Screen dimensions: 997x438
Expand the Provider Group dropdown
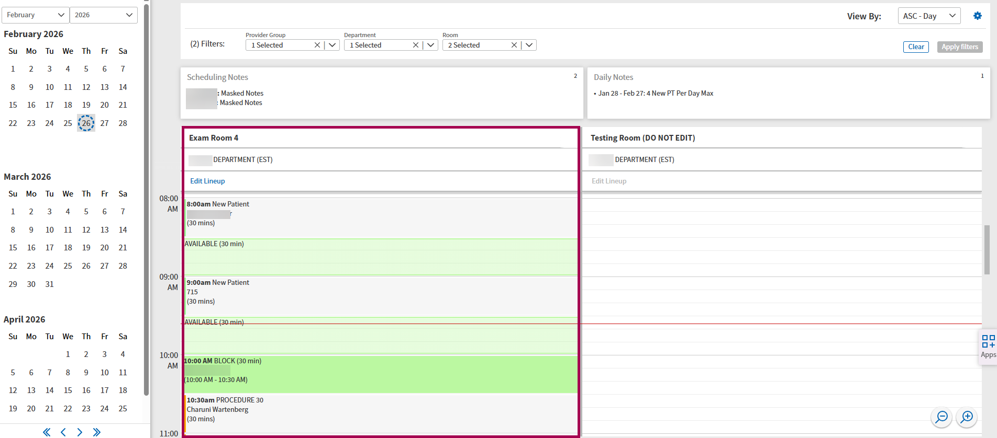pos(332,45)
